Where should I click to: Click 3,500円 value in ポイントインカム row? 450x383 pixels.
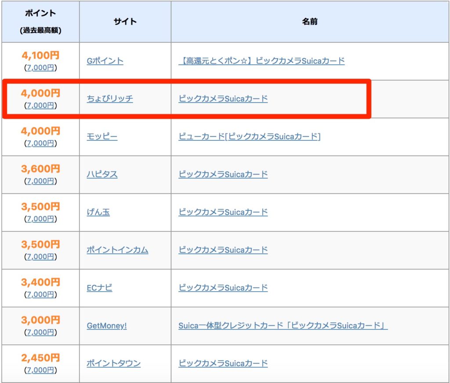(x=40, y=244)
